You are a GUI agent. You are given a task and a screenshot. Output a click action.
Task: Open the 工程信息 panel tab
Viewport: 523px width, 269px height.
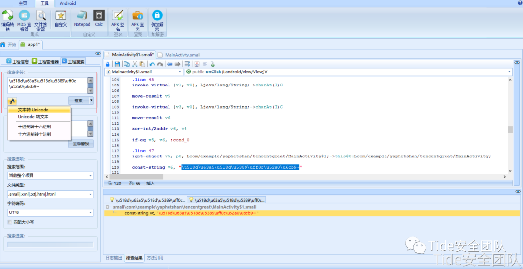[18, 61]
